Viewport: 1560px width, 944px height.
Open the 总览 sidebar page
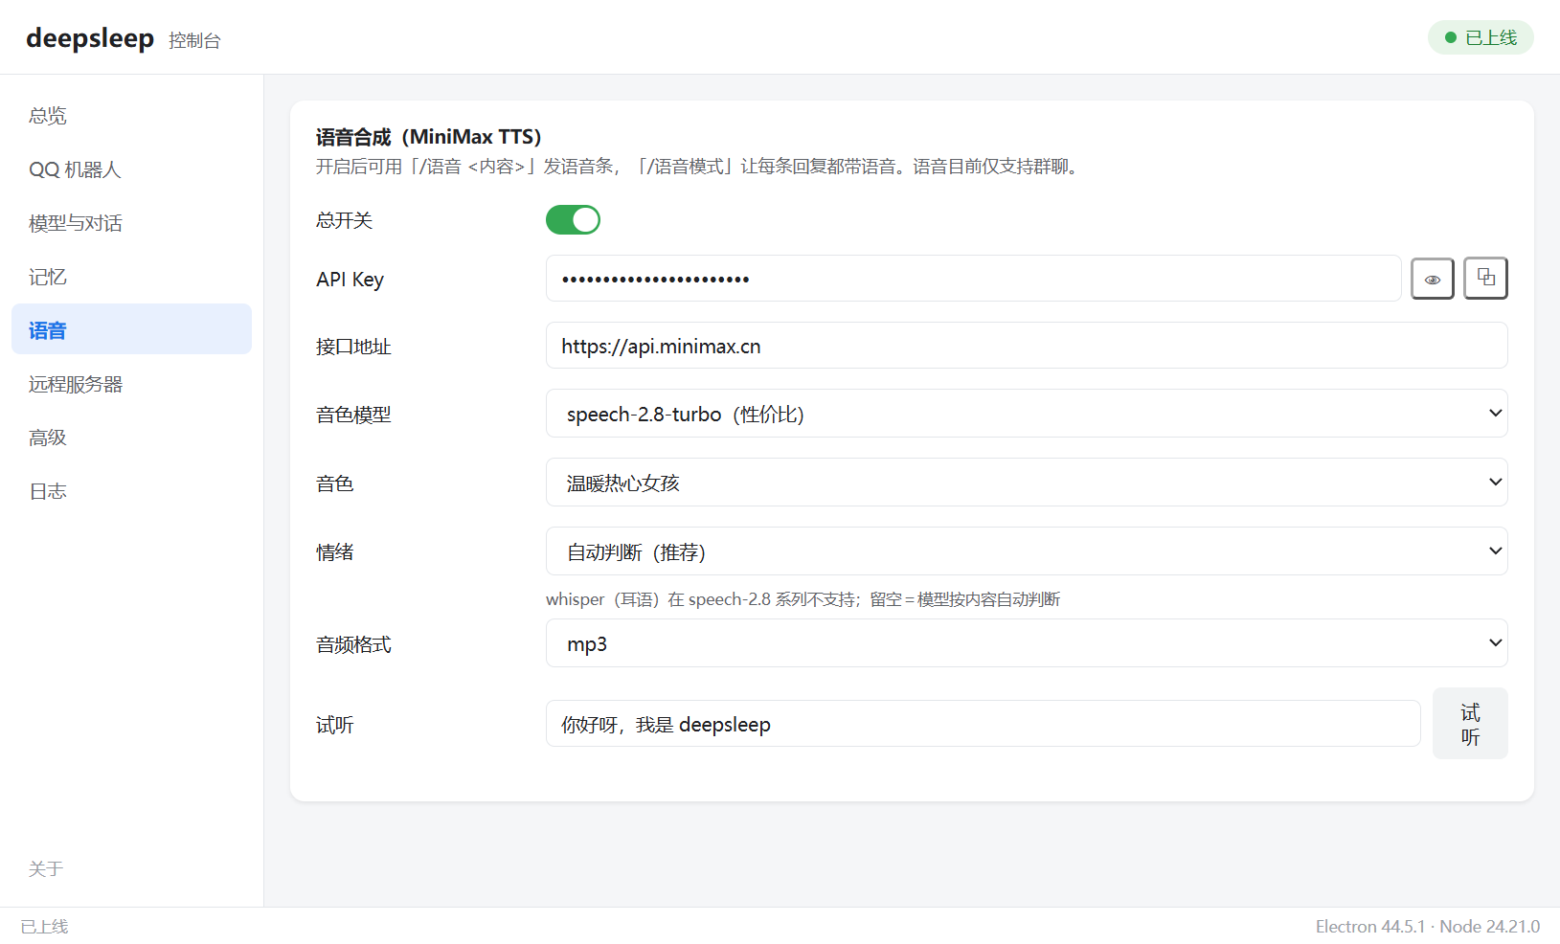tap(131, 116)
